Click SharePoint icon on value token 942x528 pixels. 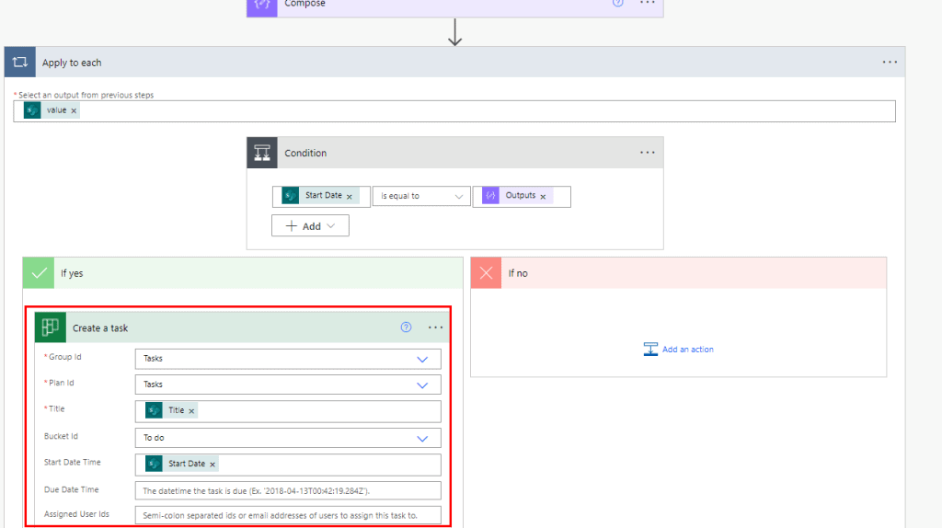[x=32, y=110]
